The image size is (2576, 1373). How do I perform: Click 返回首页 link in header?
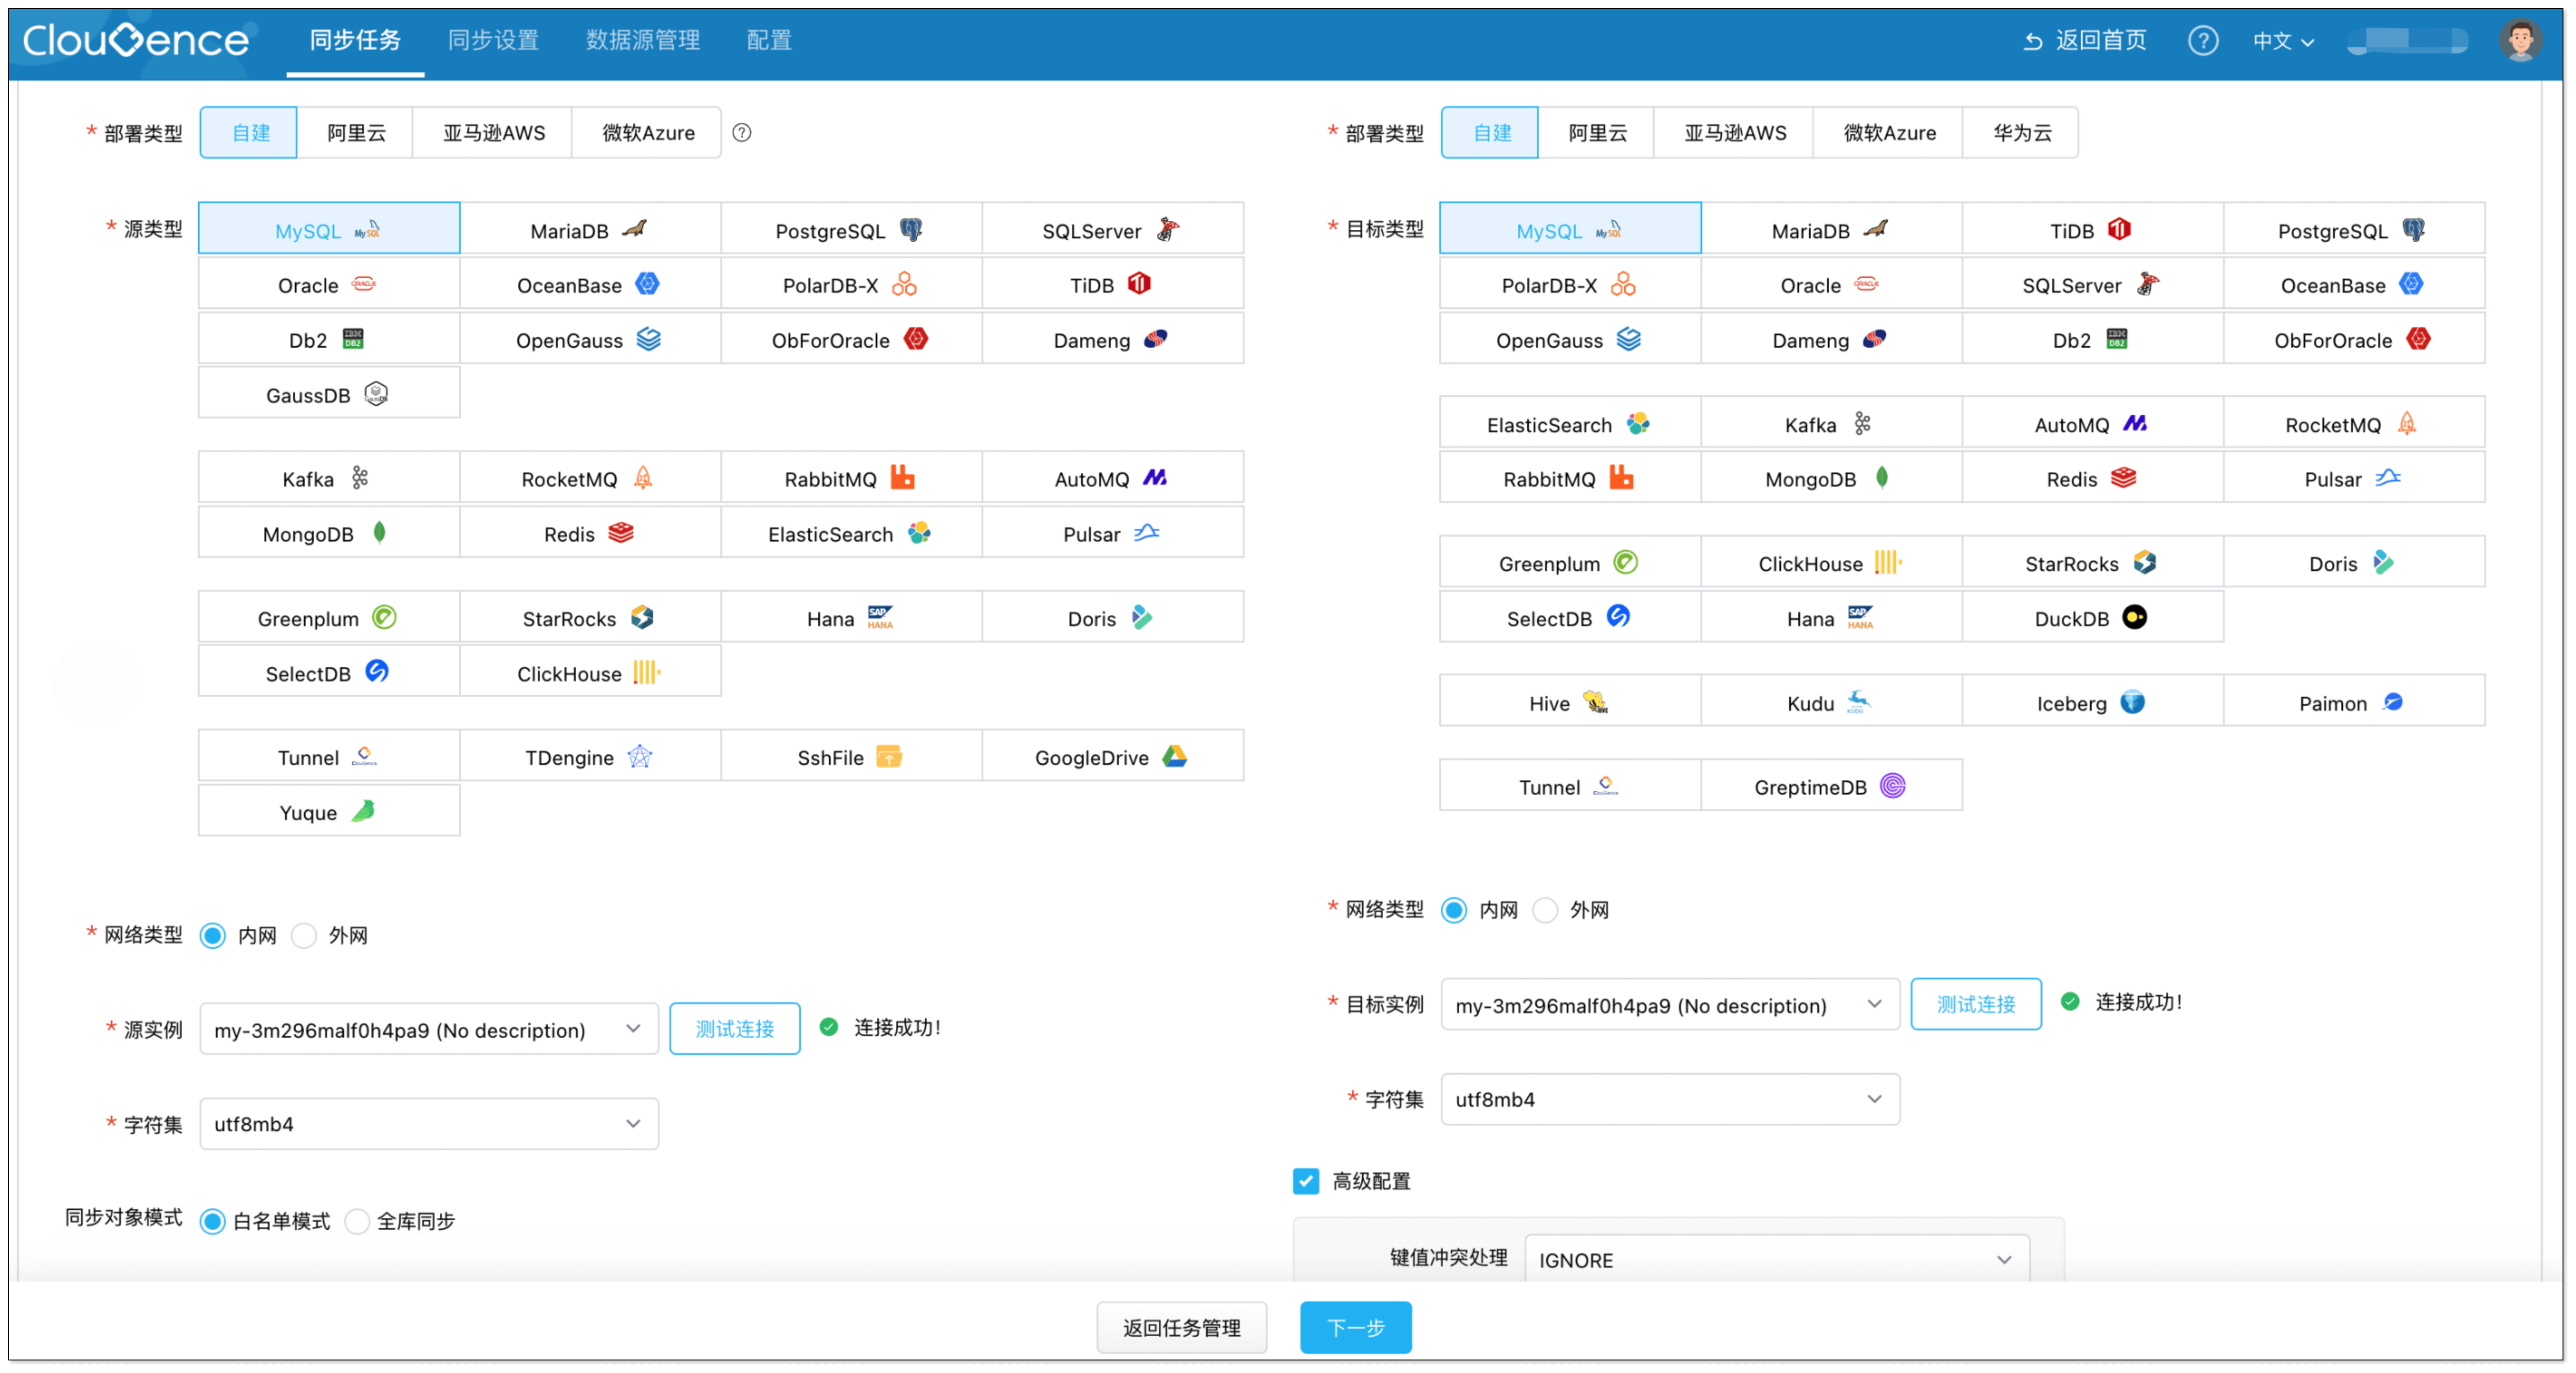[x=2085, y=40]
